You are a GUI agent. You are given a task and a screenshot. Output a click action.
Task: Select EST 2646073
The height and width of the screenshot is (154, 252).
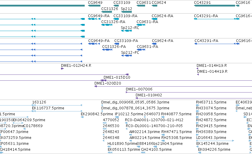[x=152, y=114]
